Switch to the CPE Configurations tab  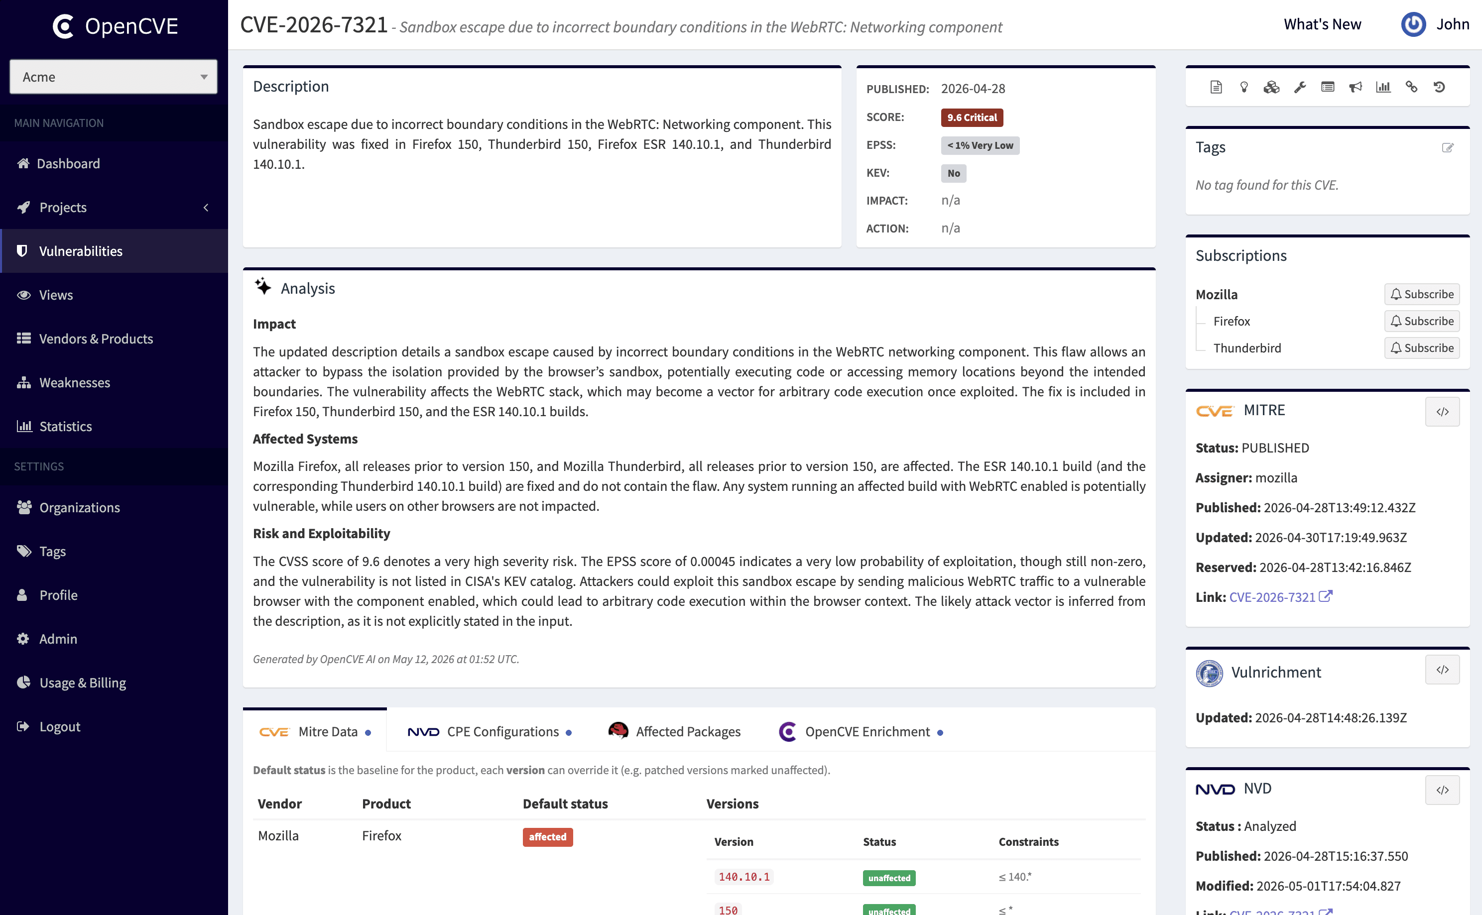(x=489, y=732)
